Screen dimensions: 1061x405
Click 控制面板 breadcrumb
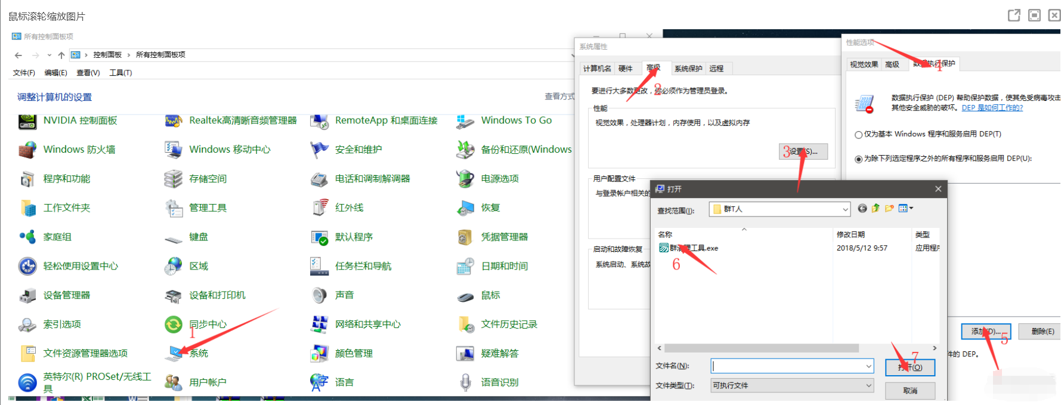[107, 55]
